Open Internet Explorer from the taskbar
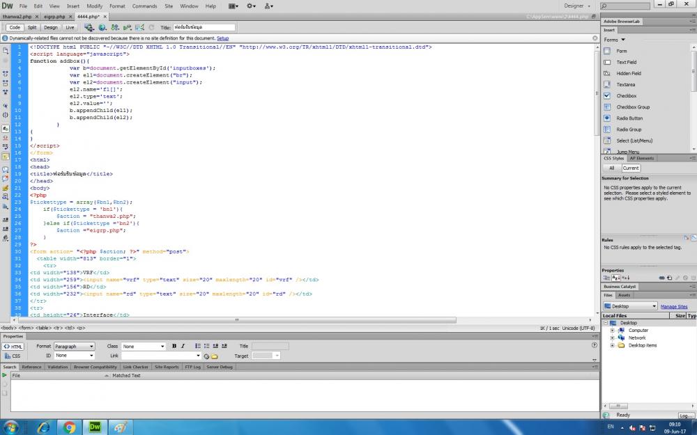 pyautogui.click(x=43, y=427)
